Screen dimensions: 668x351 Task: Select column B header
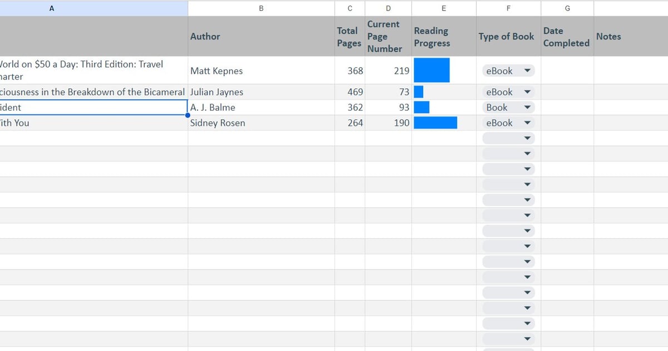tap(261, 8)
